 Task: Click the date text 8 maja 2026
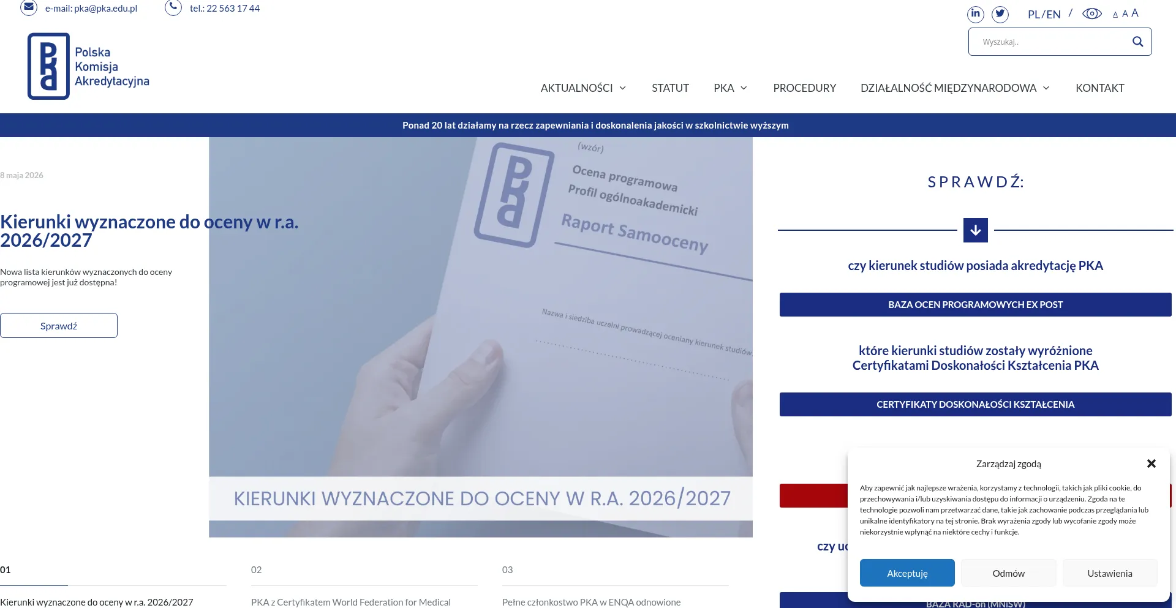(21, 175)
